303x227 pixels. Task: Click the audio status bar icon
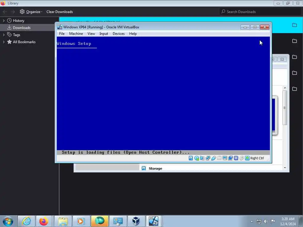tap(202, 158)
